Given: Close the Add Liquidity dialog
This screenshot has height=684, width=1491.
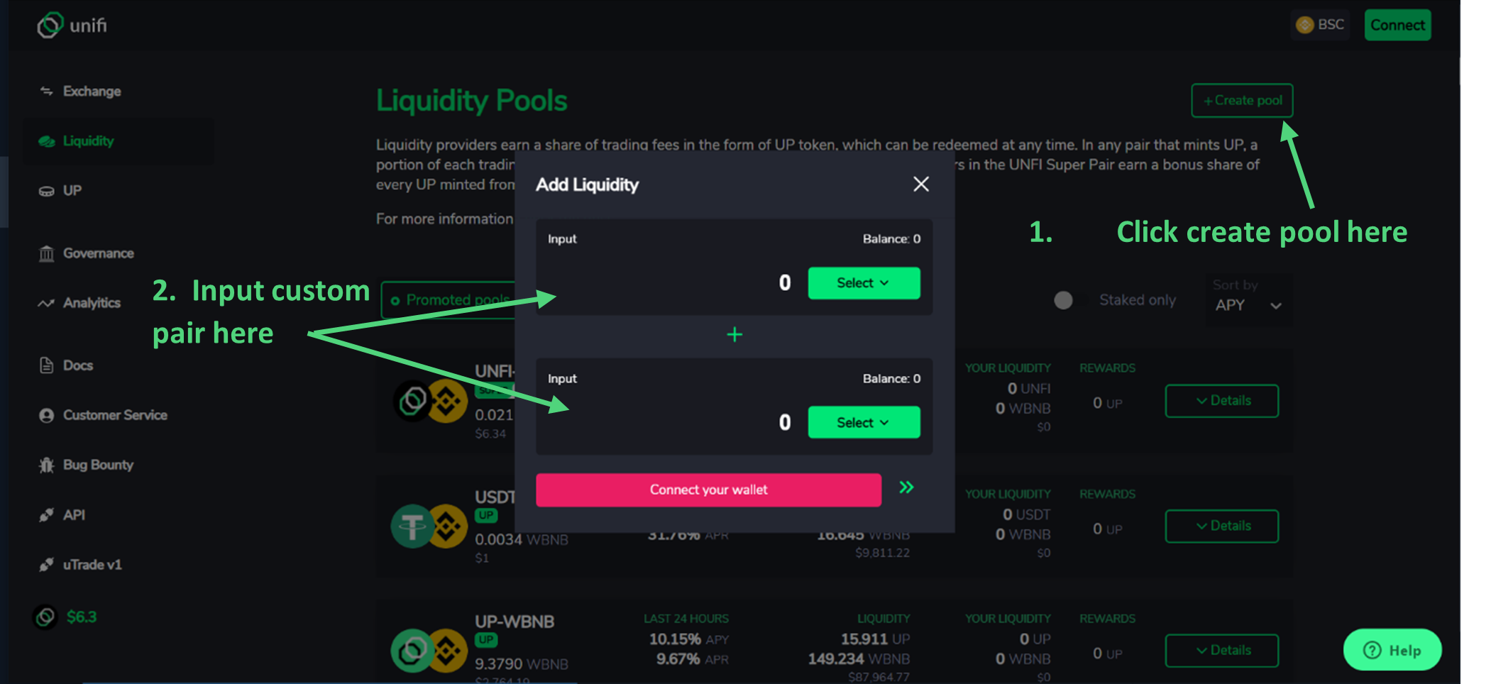Looking at the screenshot, I should [921, 184].
